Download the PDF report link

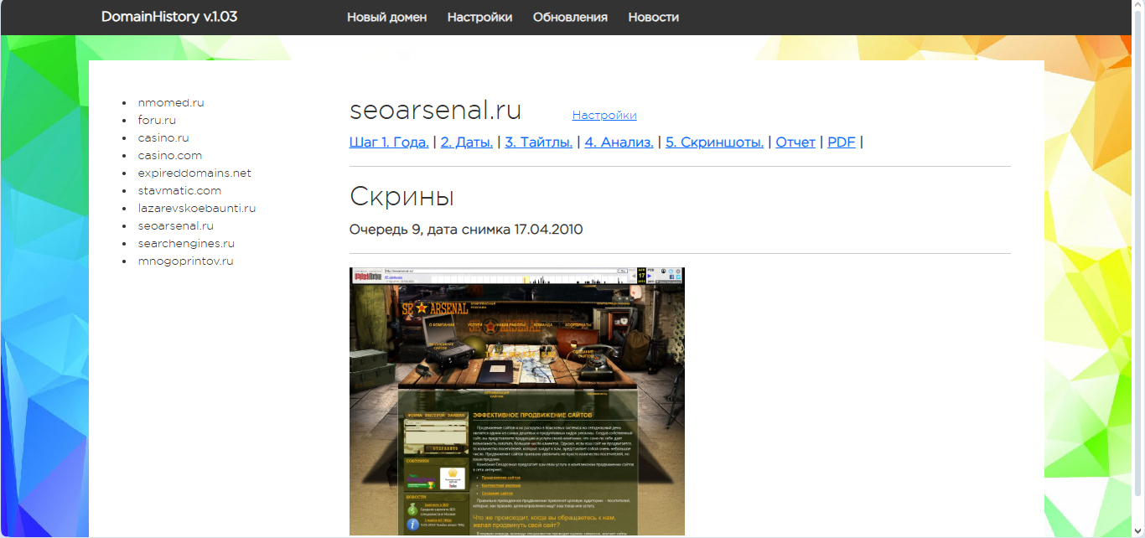tap(841, 142)
